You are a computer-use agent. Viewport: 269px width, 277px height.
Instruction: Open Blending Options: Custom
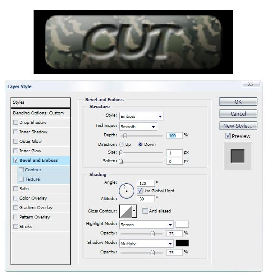click(40, 113)
